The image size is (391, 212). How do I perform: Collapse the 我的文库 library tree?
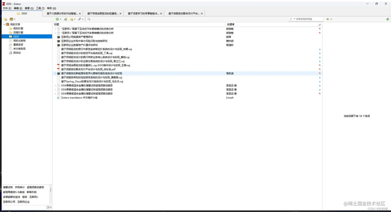pyautogui.click(x=4, y=24)
